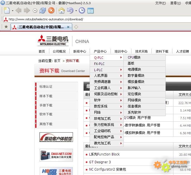Expand the undo closed tab dropdown arrow
The width and height of the screenshot is (191, 175).
pos(76,11)
